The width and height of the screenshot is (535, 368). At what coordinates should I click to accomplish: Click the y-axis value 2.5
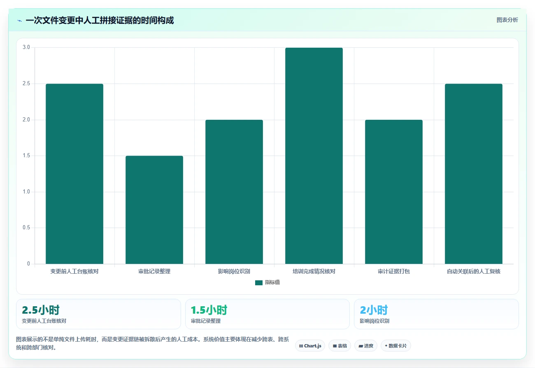[26, 84]
